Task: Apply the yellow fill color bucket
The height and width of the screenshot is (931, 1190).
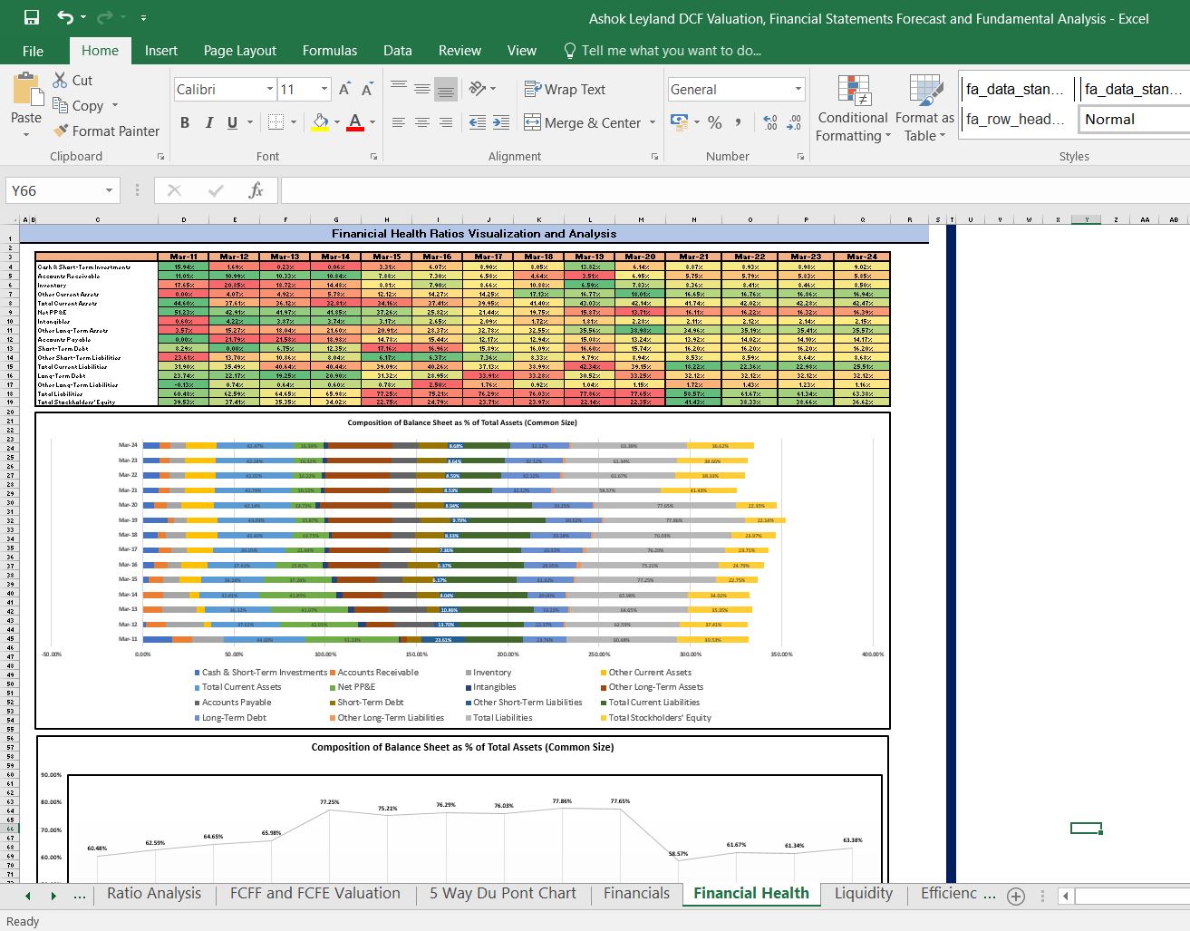Action: click(x=319, y=122)
